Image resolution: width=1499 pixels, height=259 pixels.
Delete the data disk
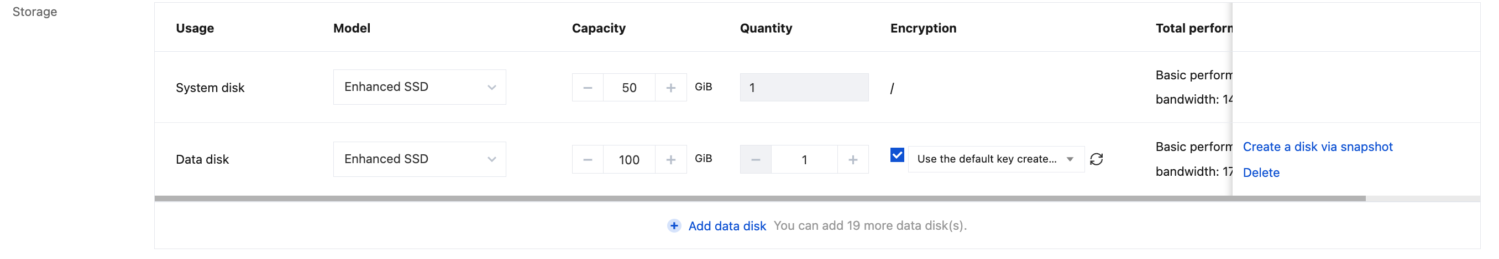coord(1261,172)
